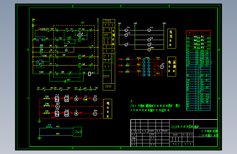Click the 电流回路 label box

point(108,109)
